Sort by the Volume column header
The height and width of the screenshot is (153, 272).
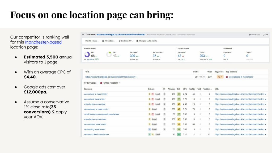(171, 89)
